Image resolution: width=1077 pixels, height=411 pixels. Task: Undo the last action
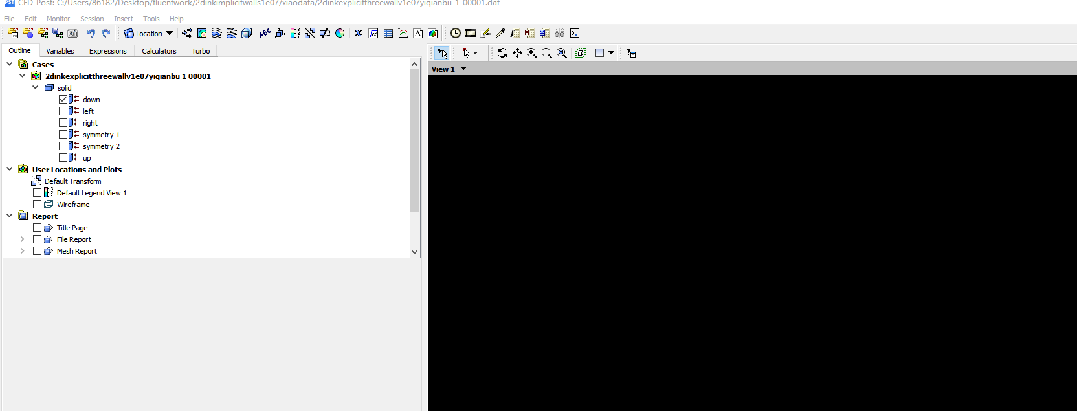(x=91, y=33)
